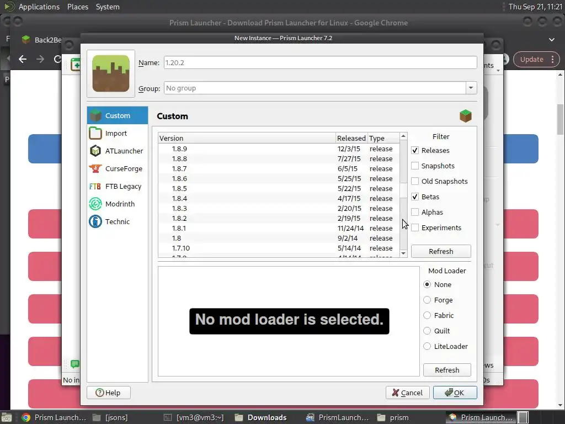Enable the Alphas filter checkbox

point(415,213)
